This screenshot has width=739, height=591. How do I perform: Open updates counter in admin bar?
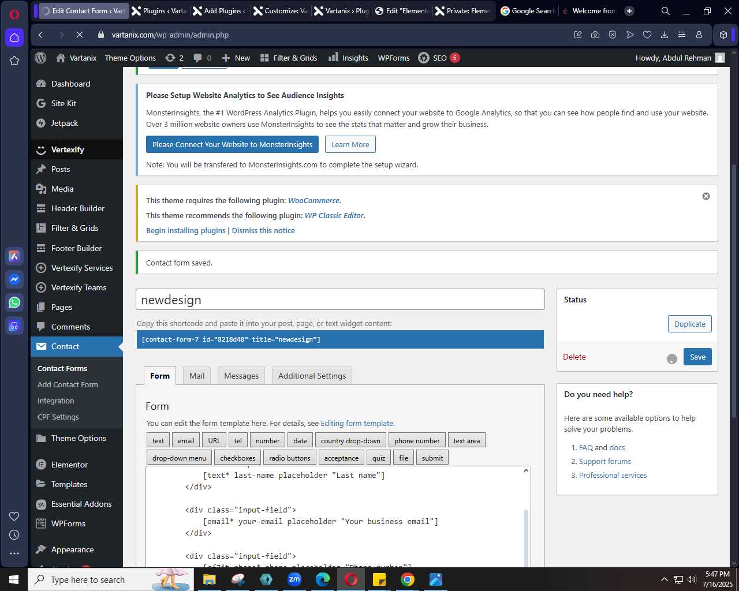click(174, 58)
